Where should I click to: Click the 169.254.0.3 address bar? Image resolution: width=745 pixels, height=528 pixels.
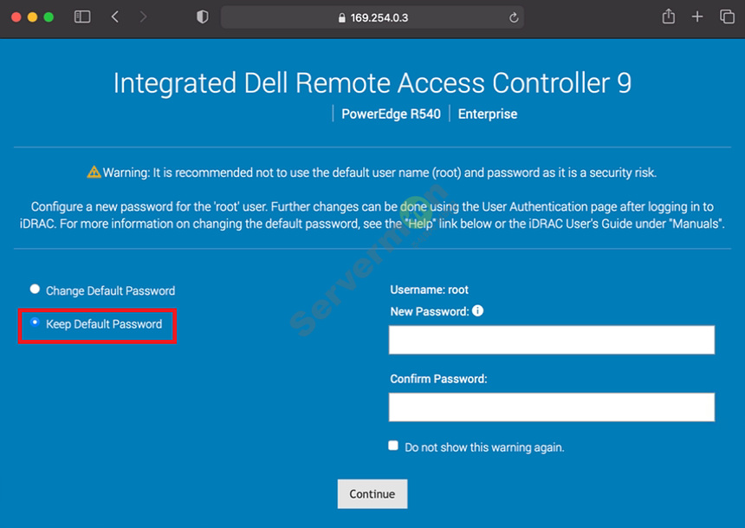tap(372, 17)
